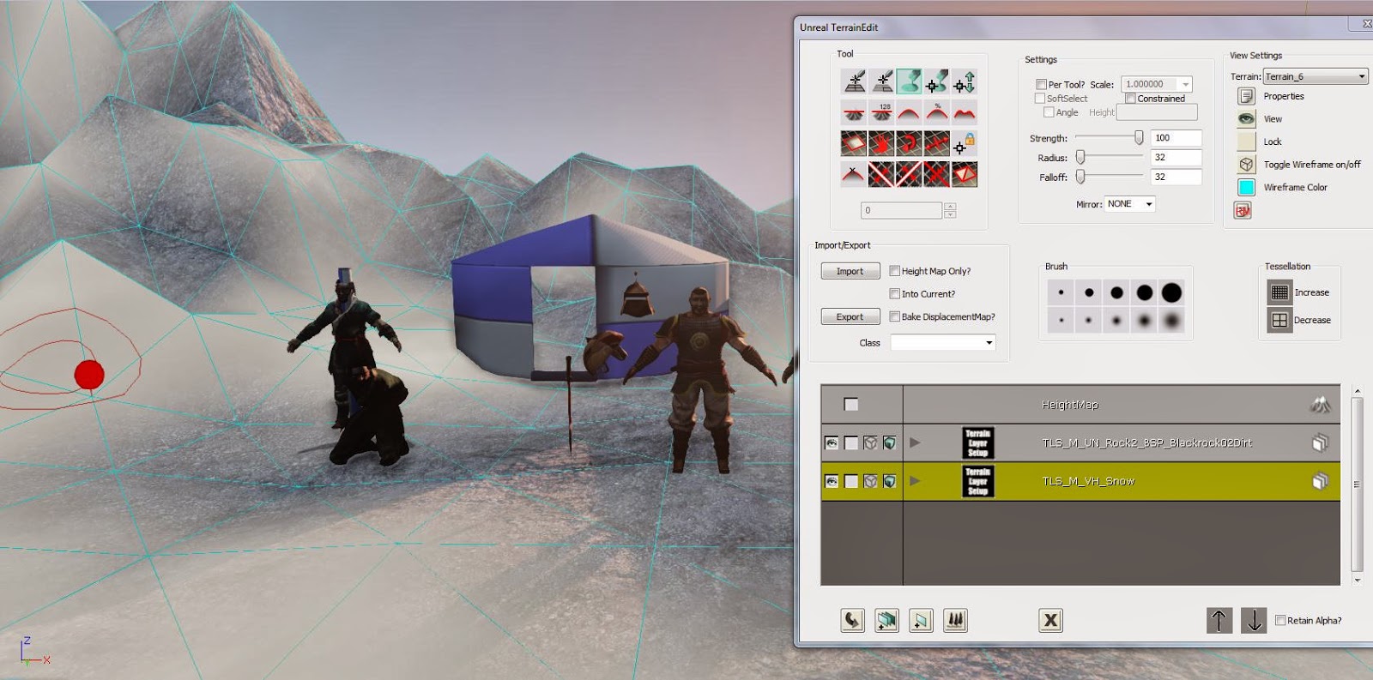The height and width of the screenshot is (680, 1373).
Task: Expand the TLS_M_VH_Snow layer arrow
Action: tap(915, 481)
